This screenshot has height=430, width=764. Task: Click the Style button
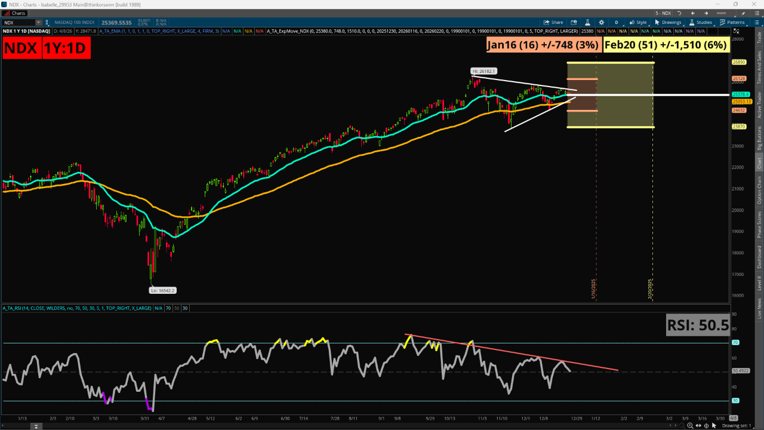639,22
